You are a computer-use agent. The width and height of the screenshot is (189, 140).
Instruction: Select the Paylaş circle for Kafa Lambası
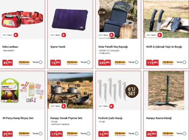(x=40, y=62)
